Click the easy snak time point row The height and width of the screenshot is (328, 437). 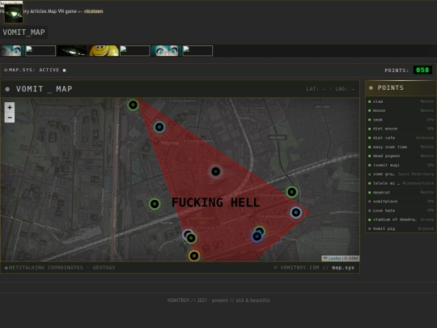[401, 147]
